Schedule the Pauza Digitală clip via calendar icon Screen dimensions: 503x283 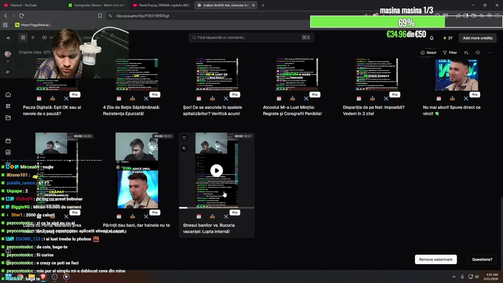tap(39, 98)
